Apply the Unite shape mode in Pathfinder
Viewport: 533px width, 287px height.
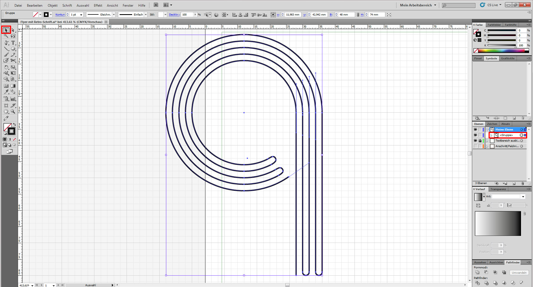click(477, 272)
